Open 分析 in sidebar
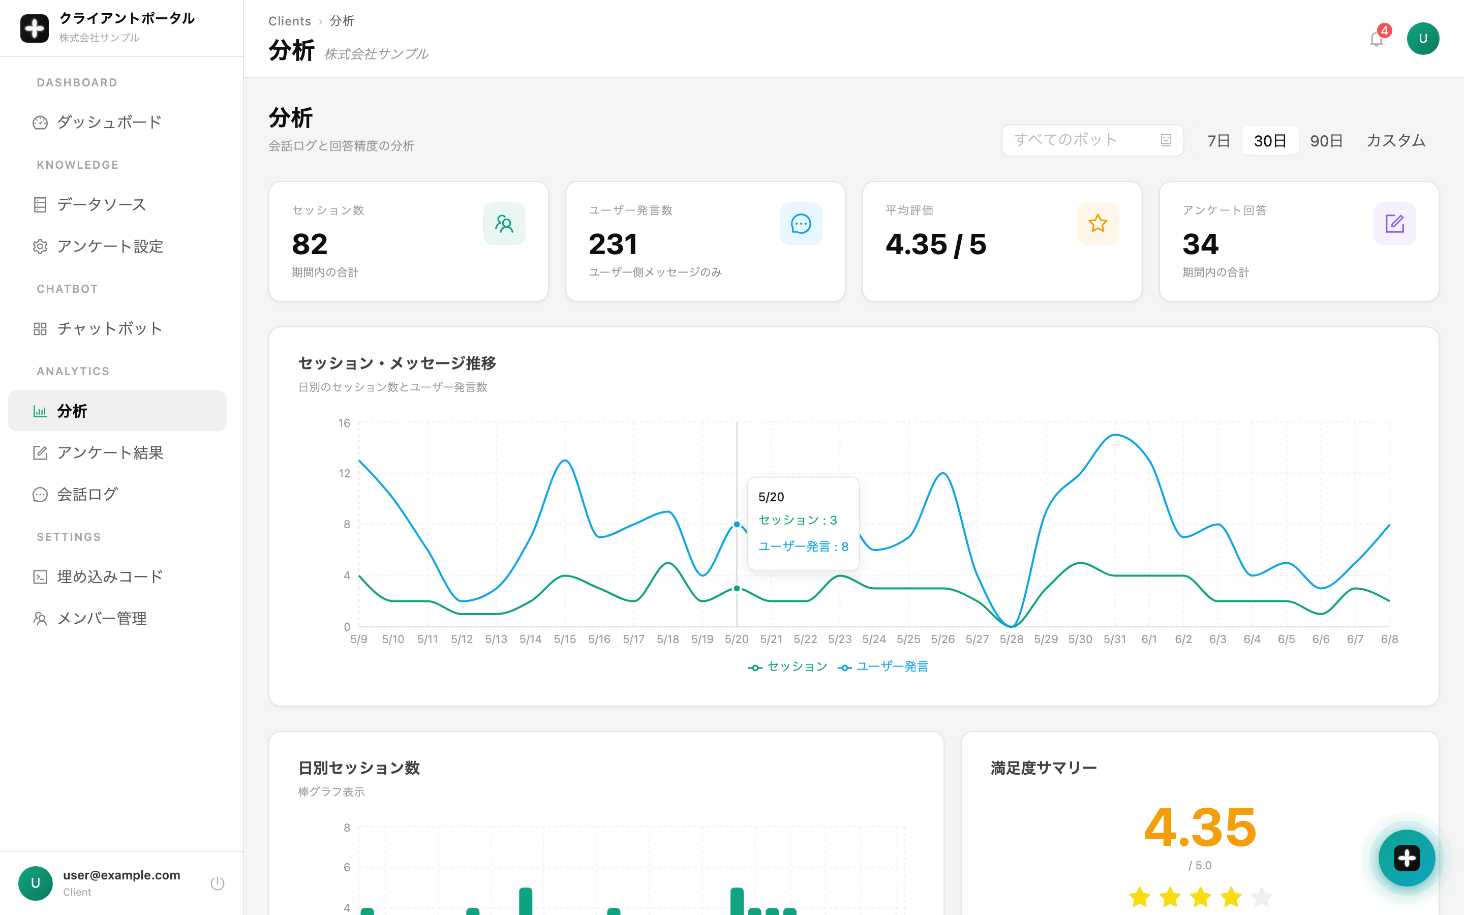1464x915 pixels. pos(117,412)
